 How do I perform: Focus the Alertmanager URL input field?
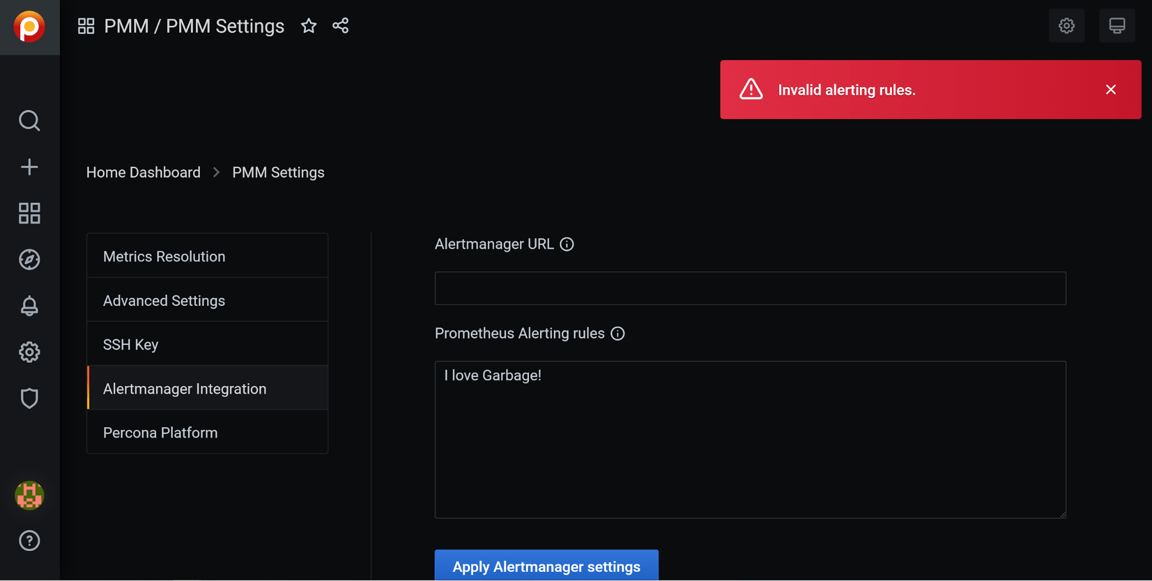pyautogui.click(x=750, y=288)
